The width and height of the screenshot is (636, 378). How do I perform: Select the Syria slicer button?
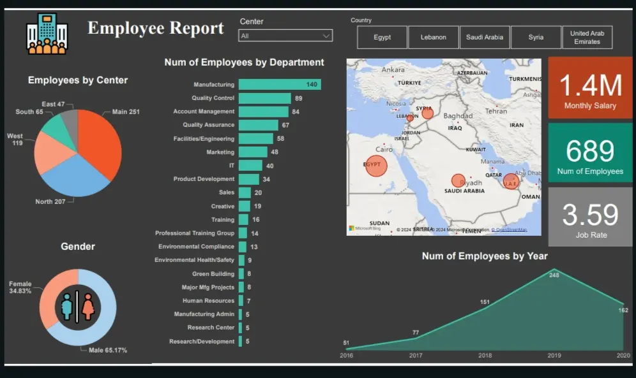[536, 37]
